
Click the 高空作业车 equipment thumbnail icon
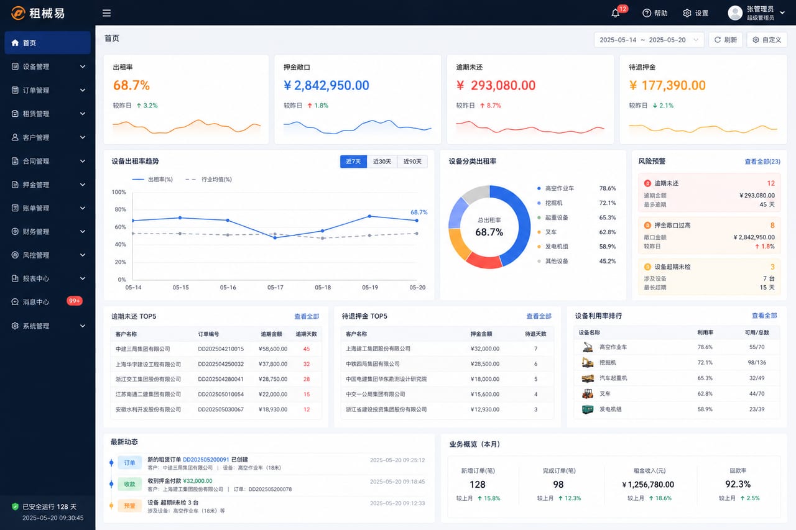coord(588,347)
